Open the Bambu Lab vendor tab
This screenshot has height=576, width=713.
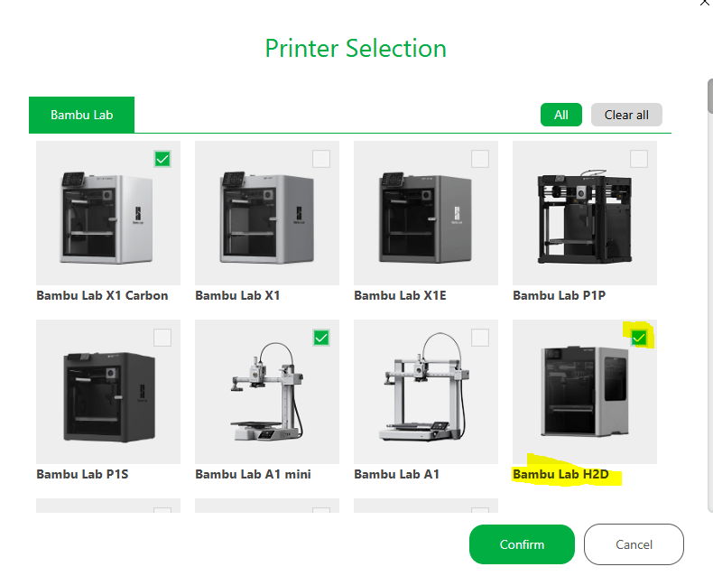point(81,115)
